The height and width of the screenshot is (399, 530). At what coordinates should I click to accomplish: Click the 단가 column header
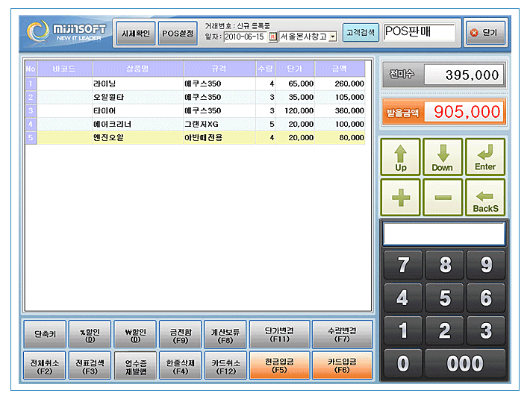[x=295, y=69]
